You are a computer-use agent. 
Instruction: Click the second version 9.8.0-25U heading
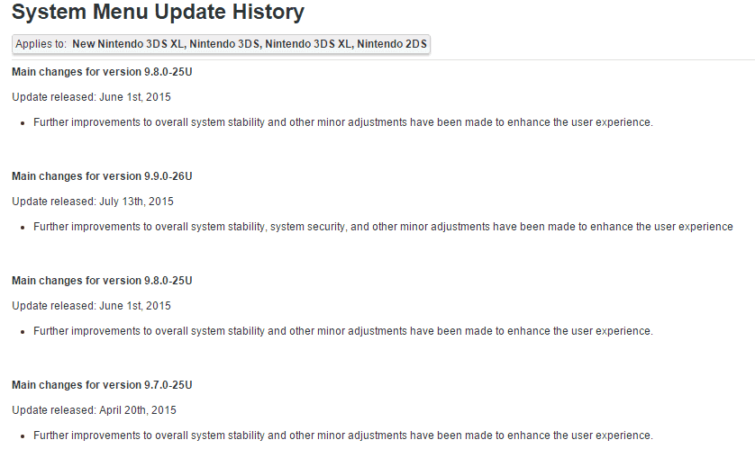coord(102,281)
